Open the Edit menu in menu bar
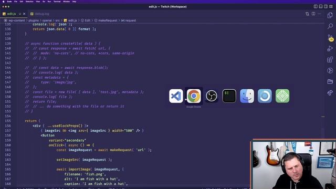 click(x=22, y=2)
